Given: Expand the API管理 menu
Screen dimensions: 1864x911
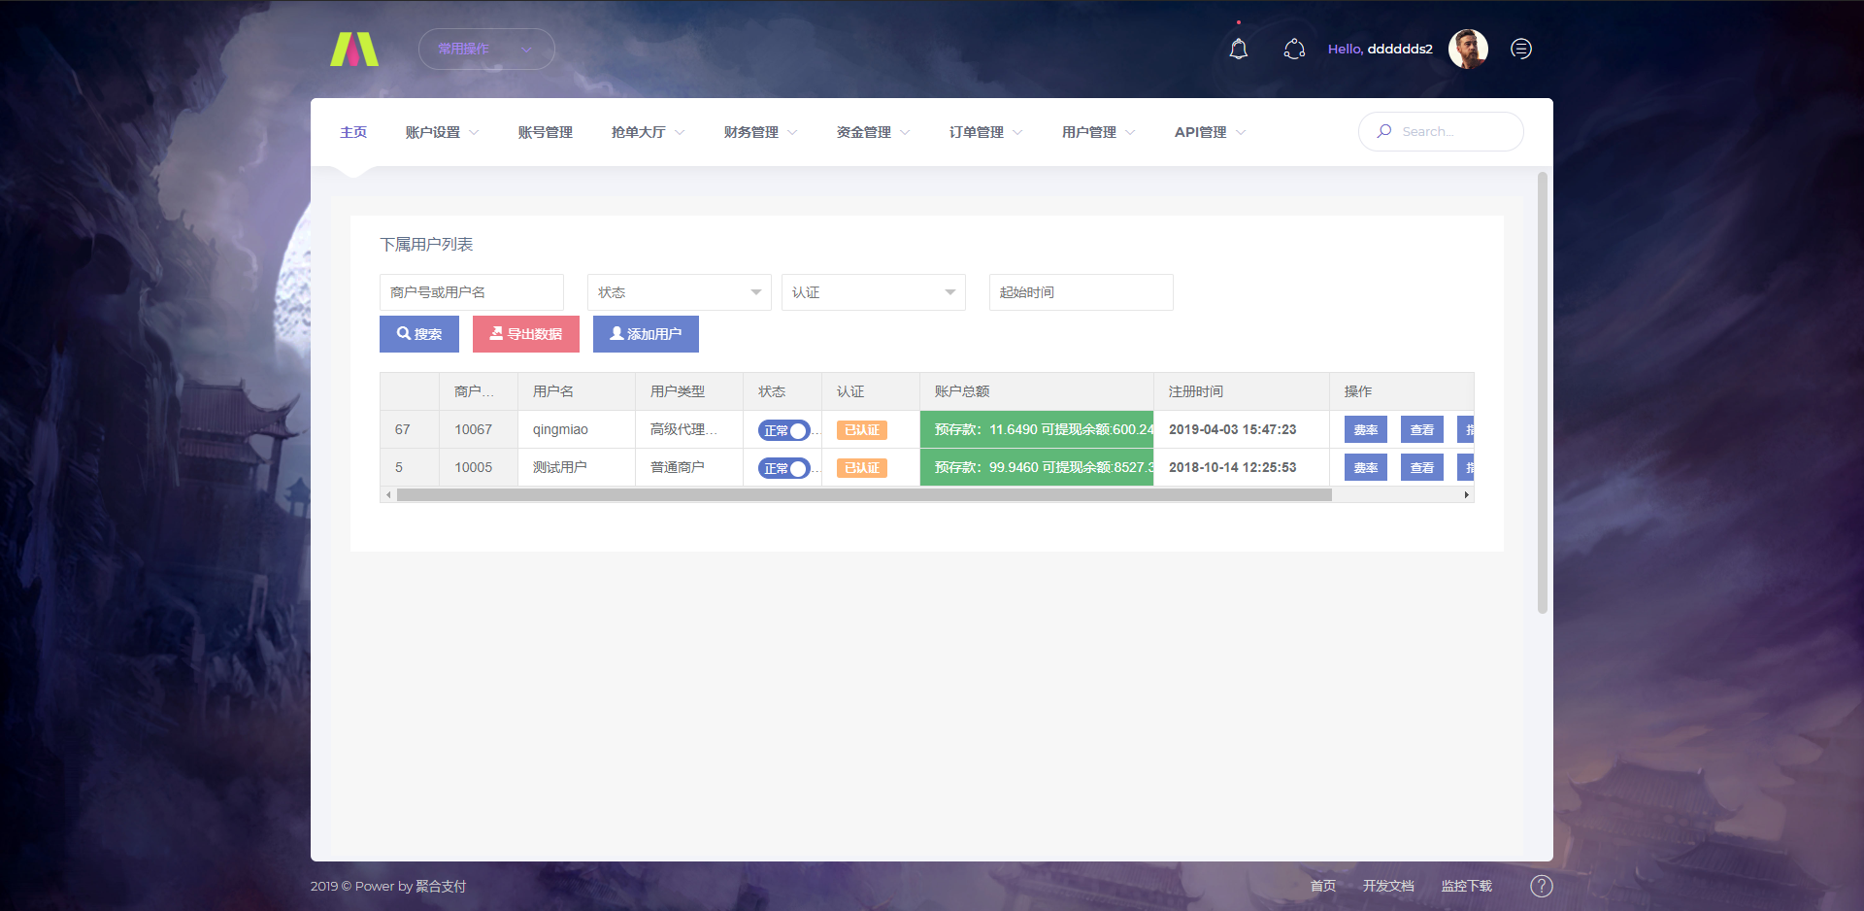Looking at the screenshot, I should point(1210,132).
